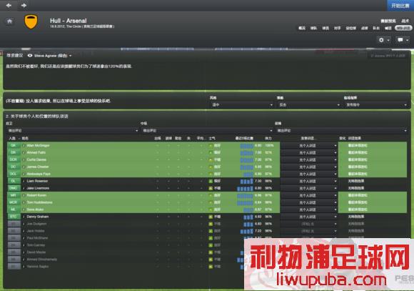
Task: Switch to the 队长 captain tab
Action: (376, 28)
